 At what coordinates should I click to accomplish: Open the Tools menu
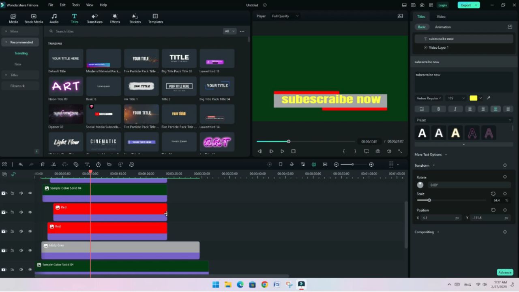point(76,5)
